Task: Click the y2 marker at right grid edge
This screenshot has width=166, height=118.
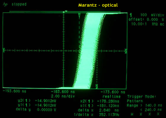Action: click(x=126, y=51)
